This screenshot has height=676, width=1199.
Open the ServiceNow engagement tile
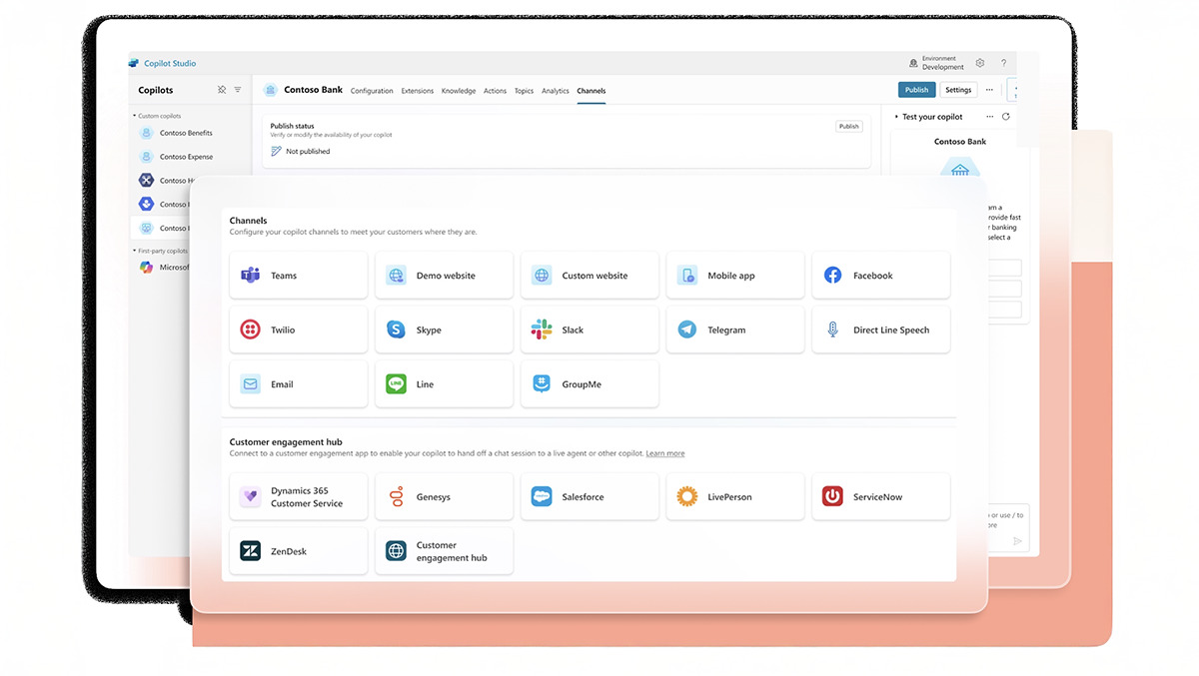click(881, 497)
